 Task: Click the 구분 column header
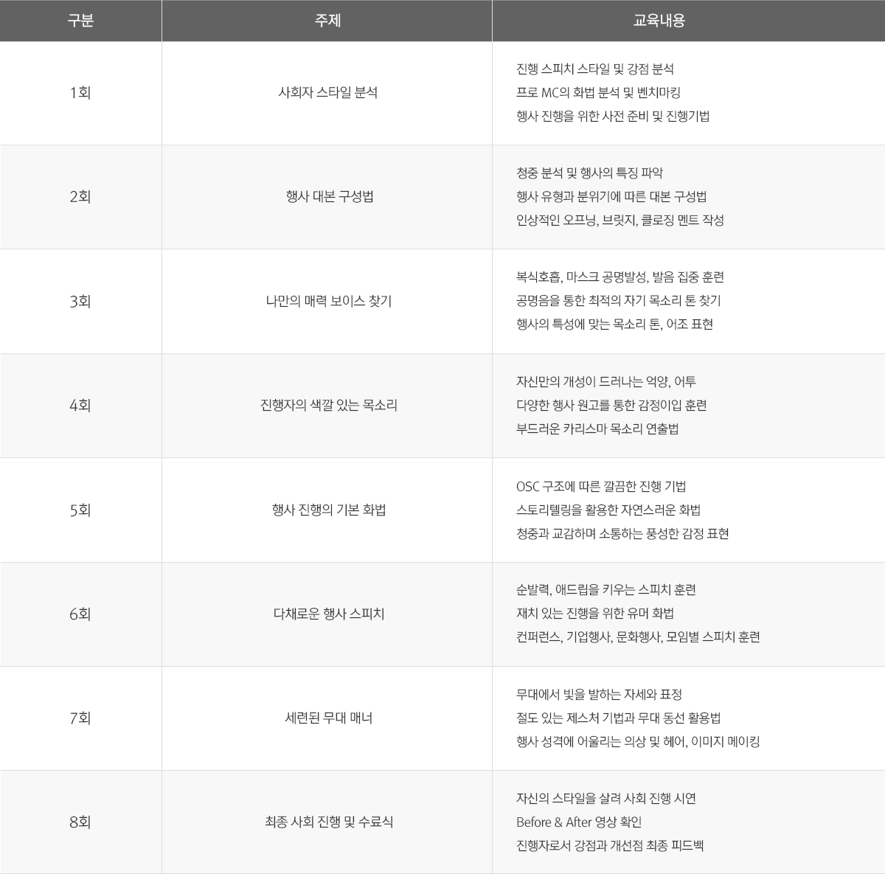pos(80,21)
